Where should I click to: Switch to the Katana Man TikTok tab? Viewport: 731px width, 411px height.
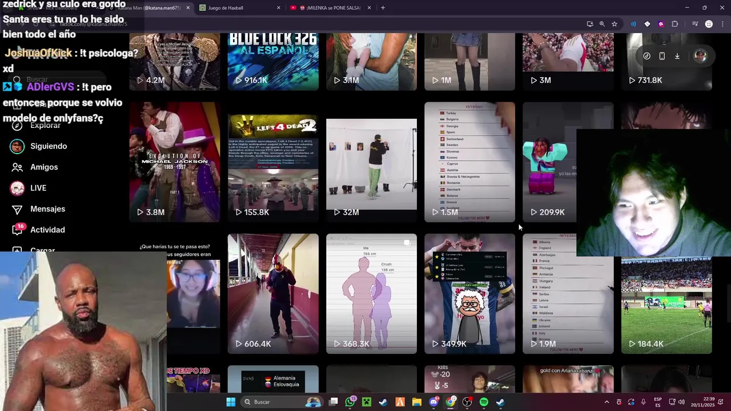[x=150, y=8]
